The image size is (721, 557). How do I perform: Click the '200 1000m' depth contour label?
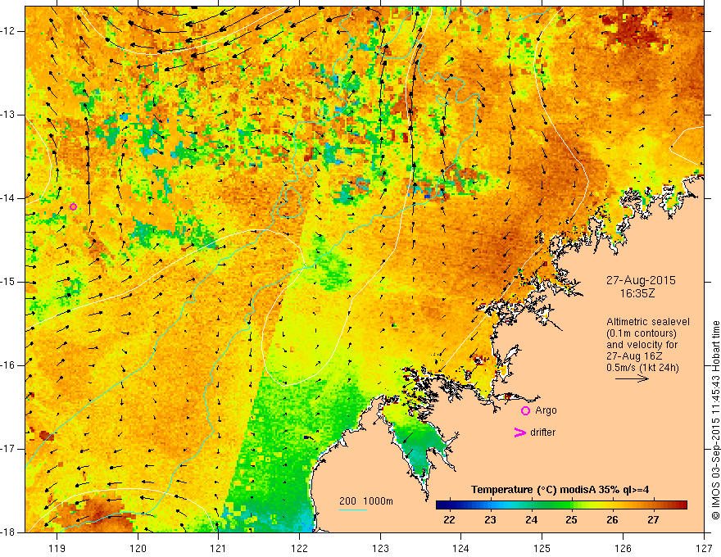pyautogui.click(x=366, y=501)
